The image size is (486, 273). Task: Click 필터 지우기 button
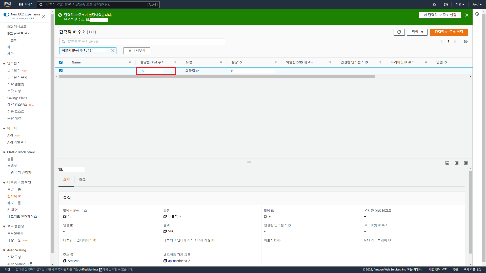tap(137, 51)
